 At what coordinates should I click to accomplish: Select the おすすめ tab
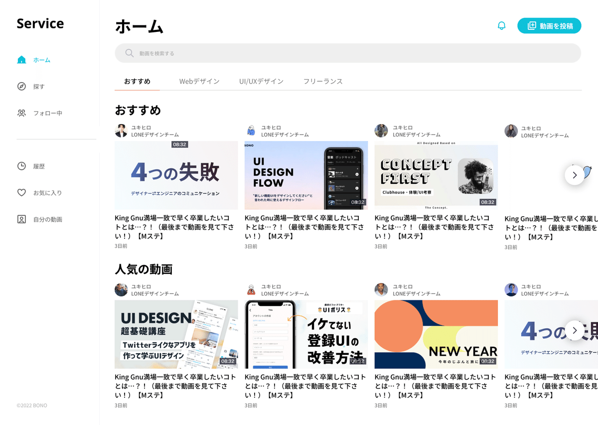tap(137, 81)
